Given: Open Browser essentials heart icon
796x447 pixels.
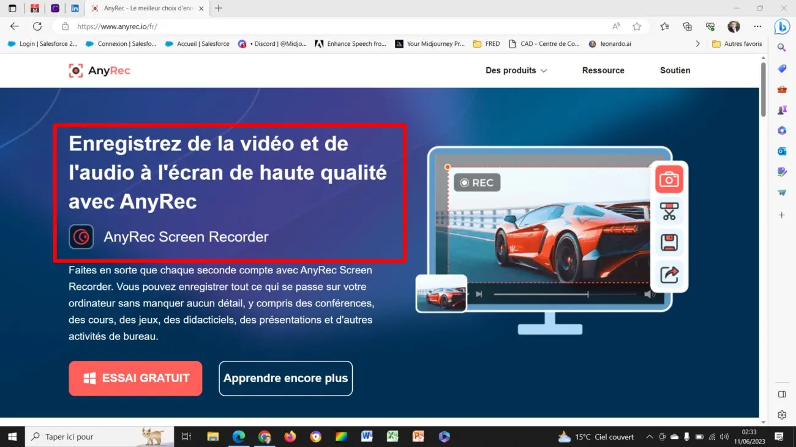Looking at the screenshot, I should click(x=710, y=26).
